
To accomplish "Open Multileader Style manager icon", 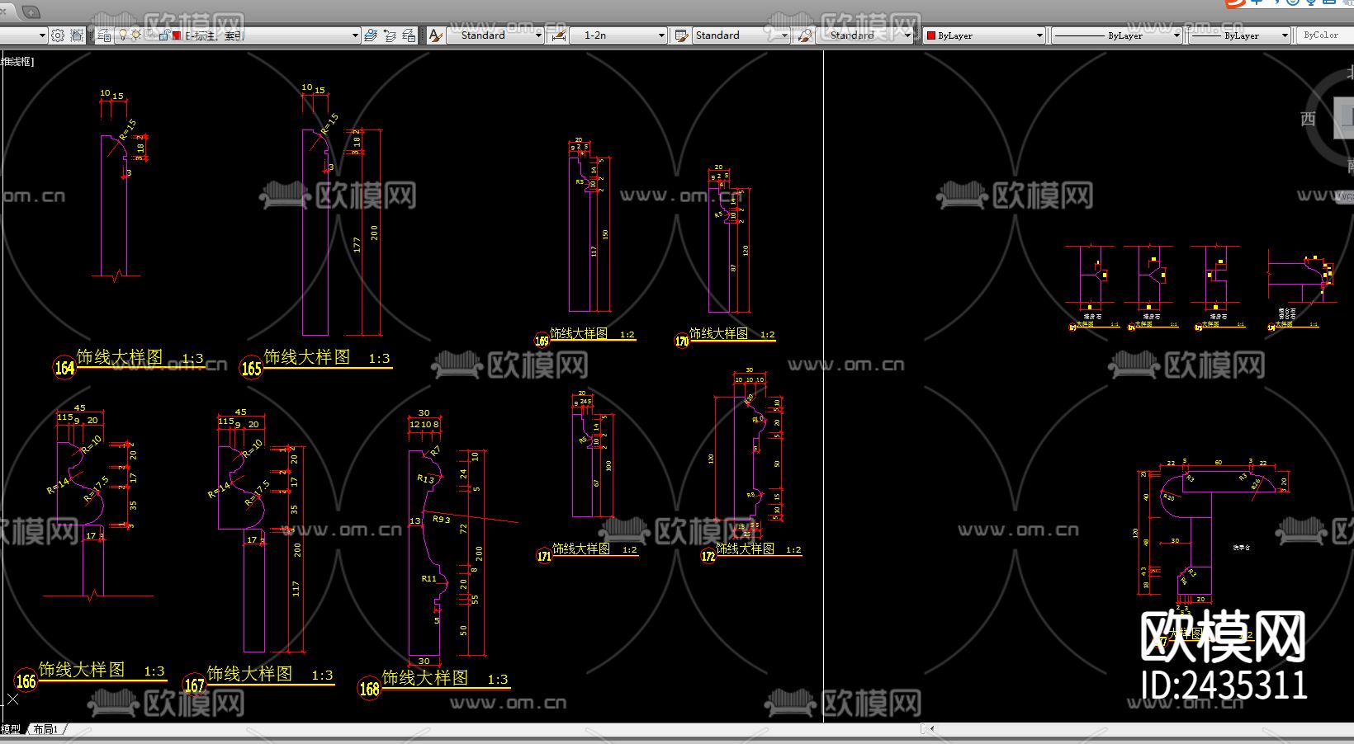I will [x=804, y=35].
